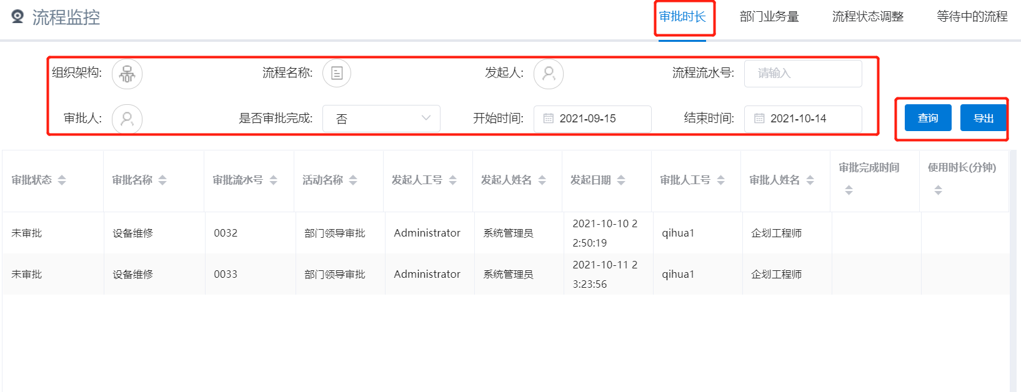Click 系统管理员 in row 0032
1021x392 pixels.
(x=508, y=233)
